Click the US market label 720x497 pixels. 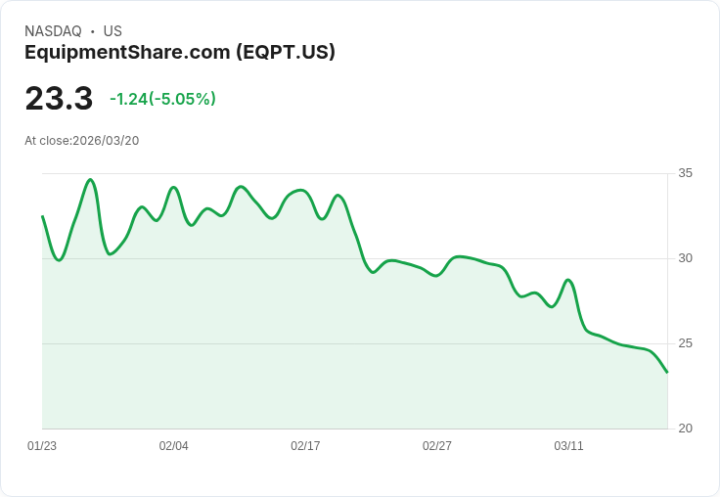[112, 31]
